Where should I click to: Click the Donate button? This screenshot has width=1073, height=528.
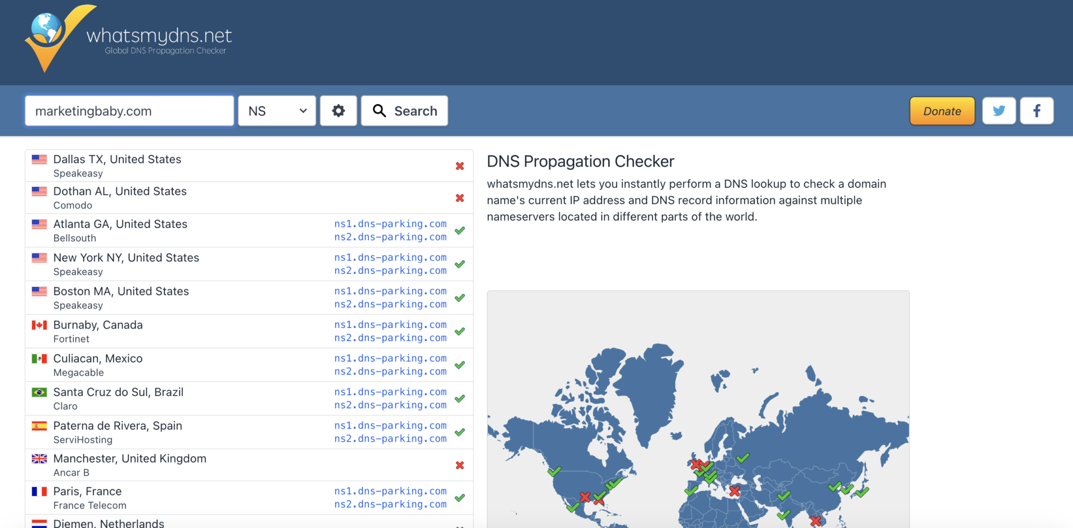941,111
